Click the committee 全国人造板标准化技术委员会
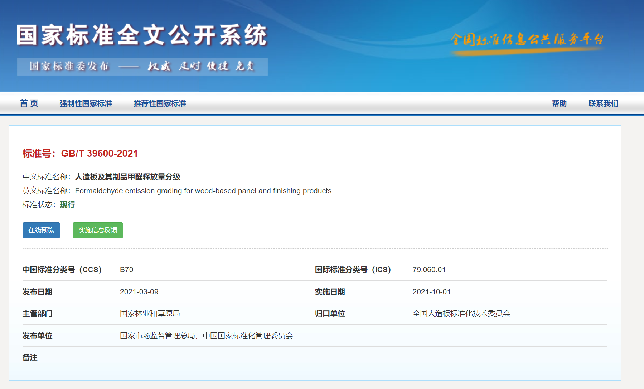Screen dimensions: 644x389 461,314
